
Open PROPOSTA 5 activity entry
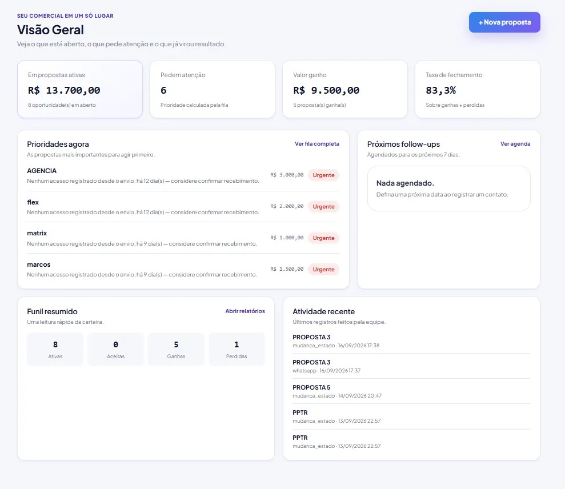(x=411, y=391)
